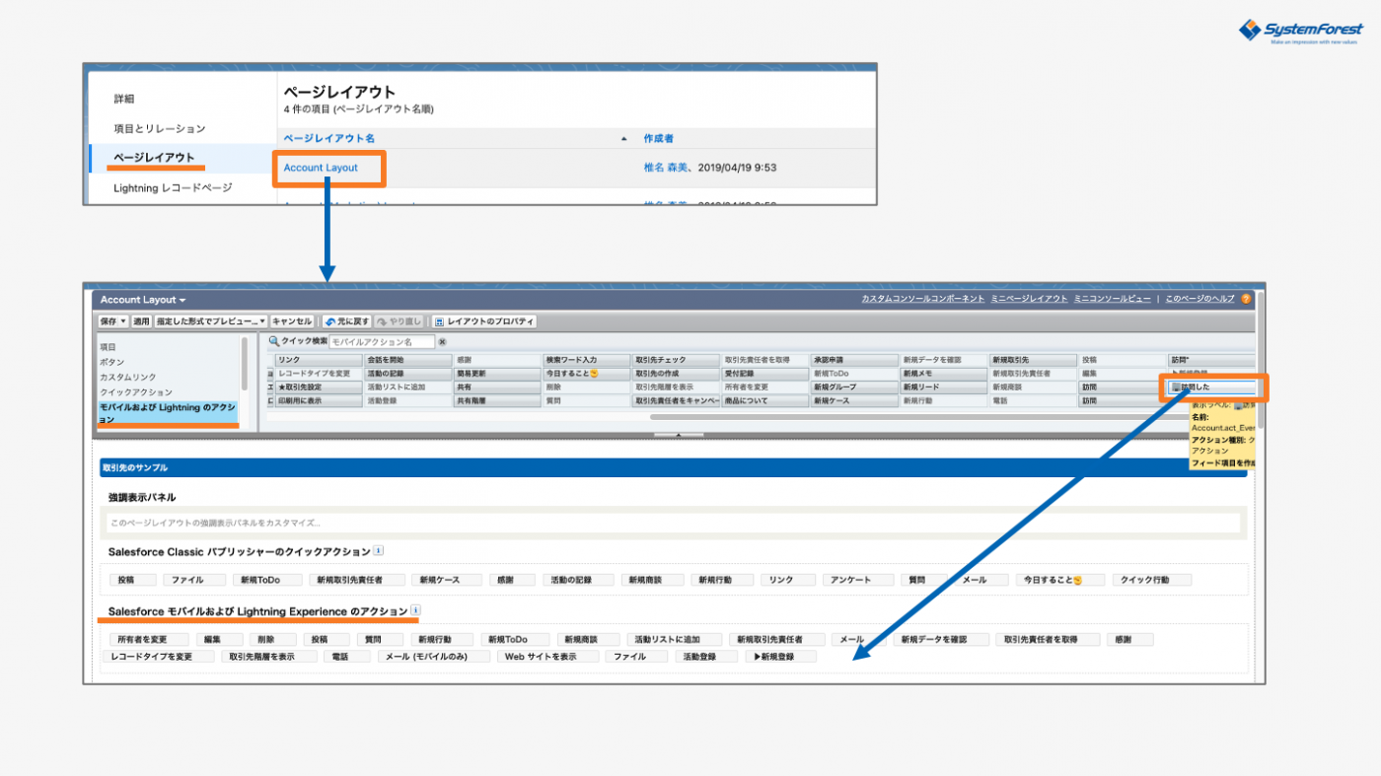Select Lightning レコードページ in the sidebar
Viewport: 1381px width, 776px height.
tap(173, 187)
